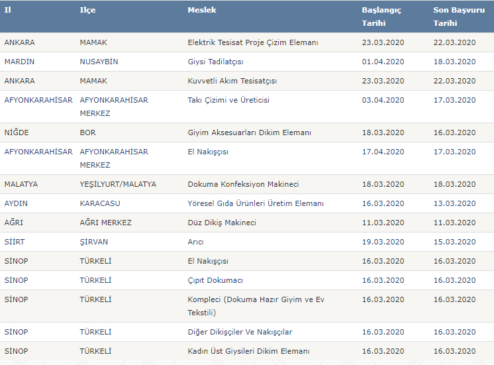Click the Meslek column header
This screenshot has width=494, height=365.
(x=202, y=10)
